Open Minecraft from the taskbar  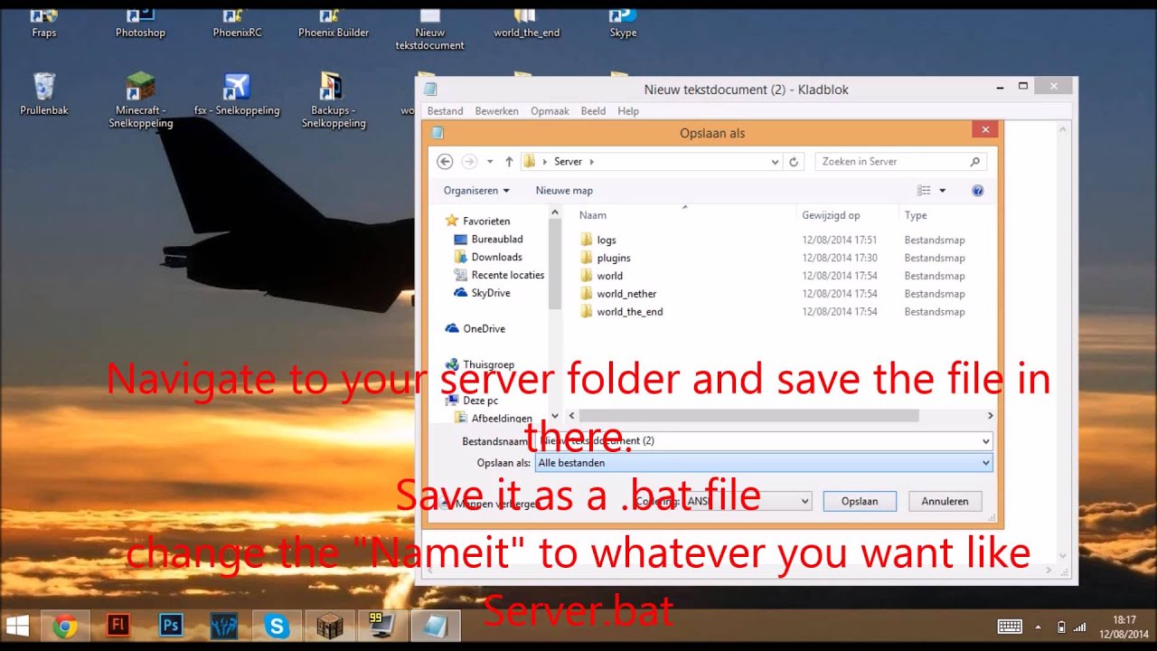(330, 626)
